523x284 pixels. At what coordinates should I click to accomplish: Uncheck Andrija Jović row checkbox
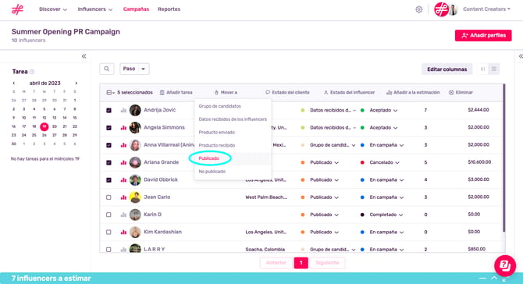(x=109, y=110)
